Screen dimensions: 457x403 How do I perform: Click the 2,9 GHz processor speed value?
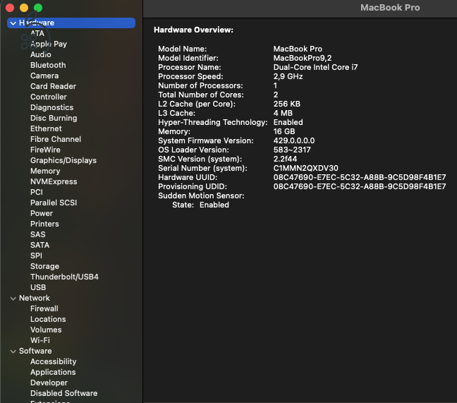click(288, 76)
